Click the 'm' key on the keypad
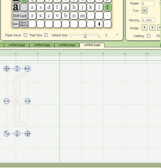Screen dimensions: 161x168 click(x=82, y=16)
